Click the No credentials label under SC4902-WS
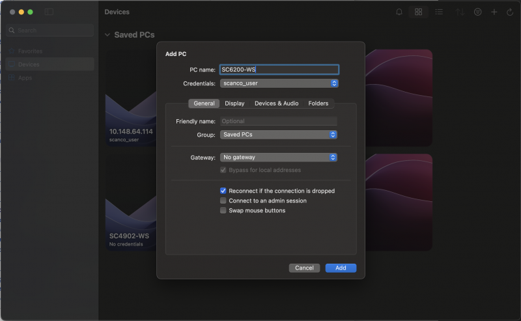Image resolution: width=521 pixels, height=321 pixels. point(126,244)
